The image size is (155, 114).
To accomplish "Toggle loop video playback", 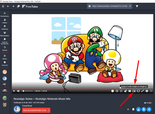I will pos(121,91).
